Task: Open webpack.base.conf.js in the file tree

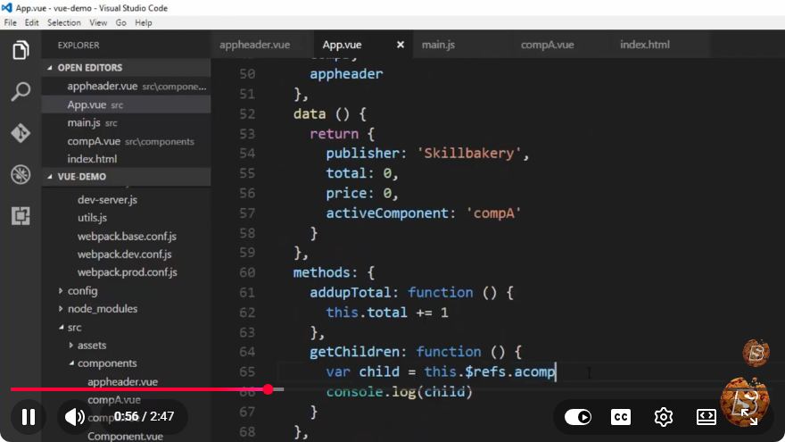Action: [x=127, y=236]
